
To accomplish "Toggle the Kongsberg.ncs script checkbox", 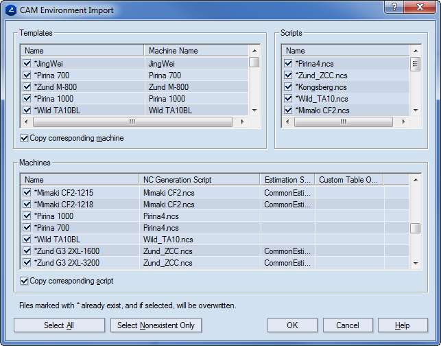I will (288, 86).
